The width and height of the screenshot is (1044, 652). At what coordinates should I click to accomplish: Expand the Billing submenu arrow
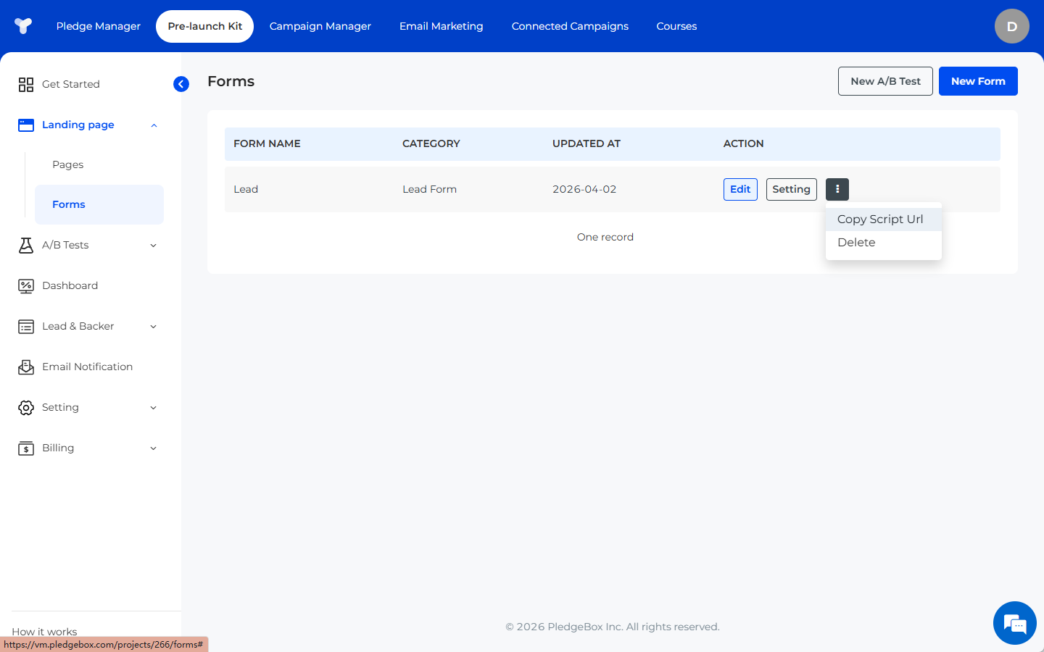click(x=154, y=448)
